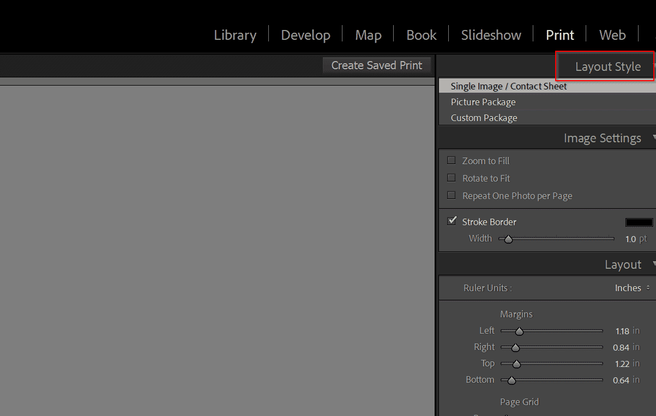Open the stroke border color picker

pos(639,222)
